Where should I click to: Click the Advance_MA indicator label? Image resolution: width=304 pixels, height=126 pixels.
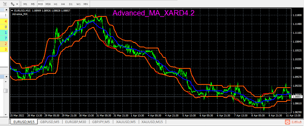tap(20, 14)
